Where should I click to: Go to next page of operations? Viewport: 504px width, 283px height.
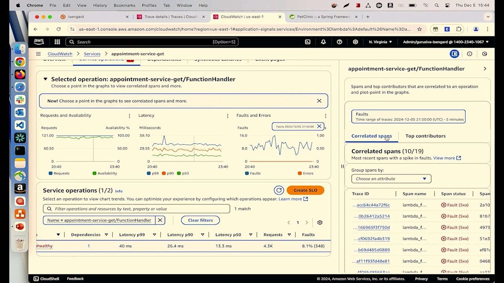[307, 223]
